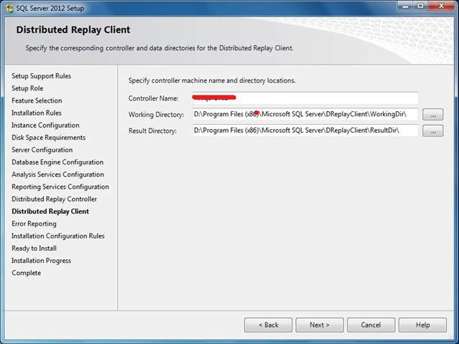Browse for the Working Directory folder
Viewport: 459px width, 344px height.
point(432,114)
